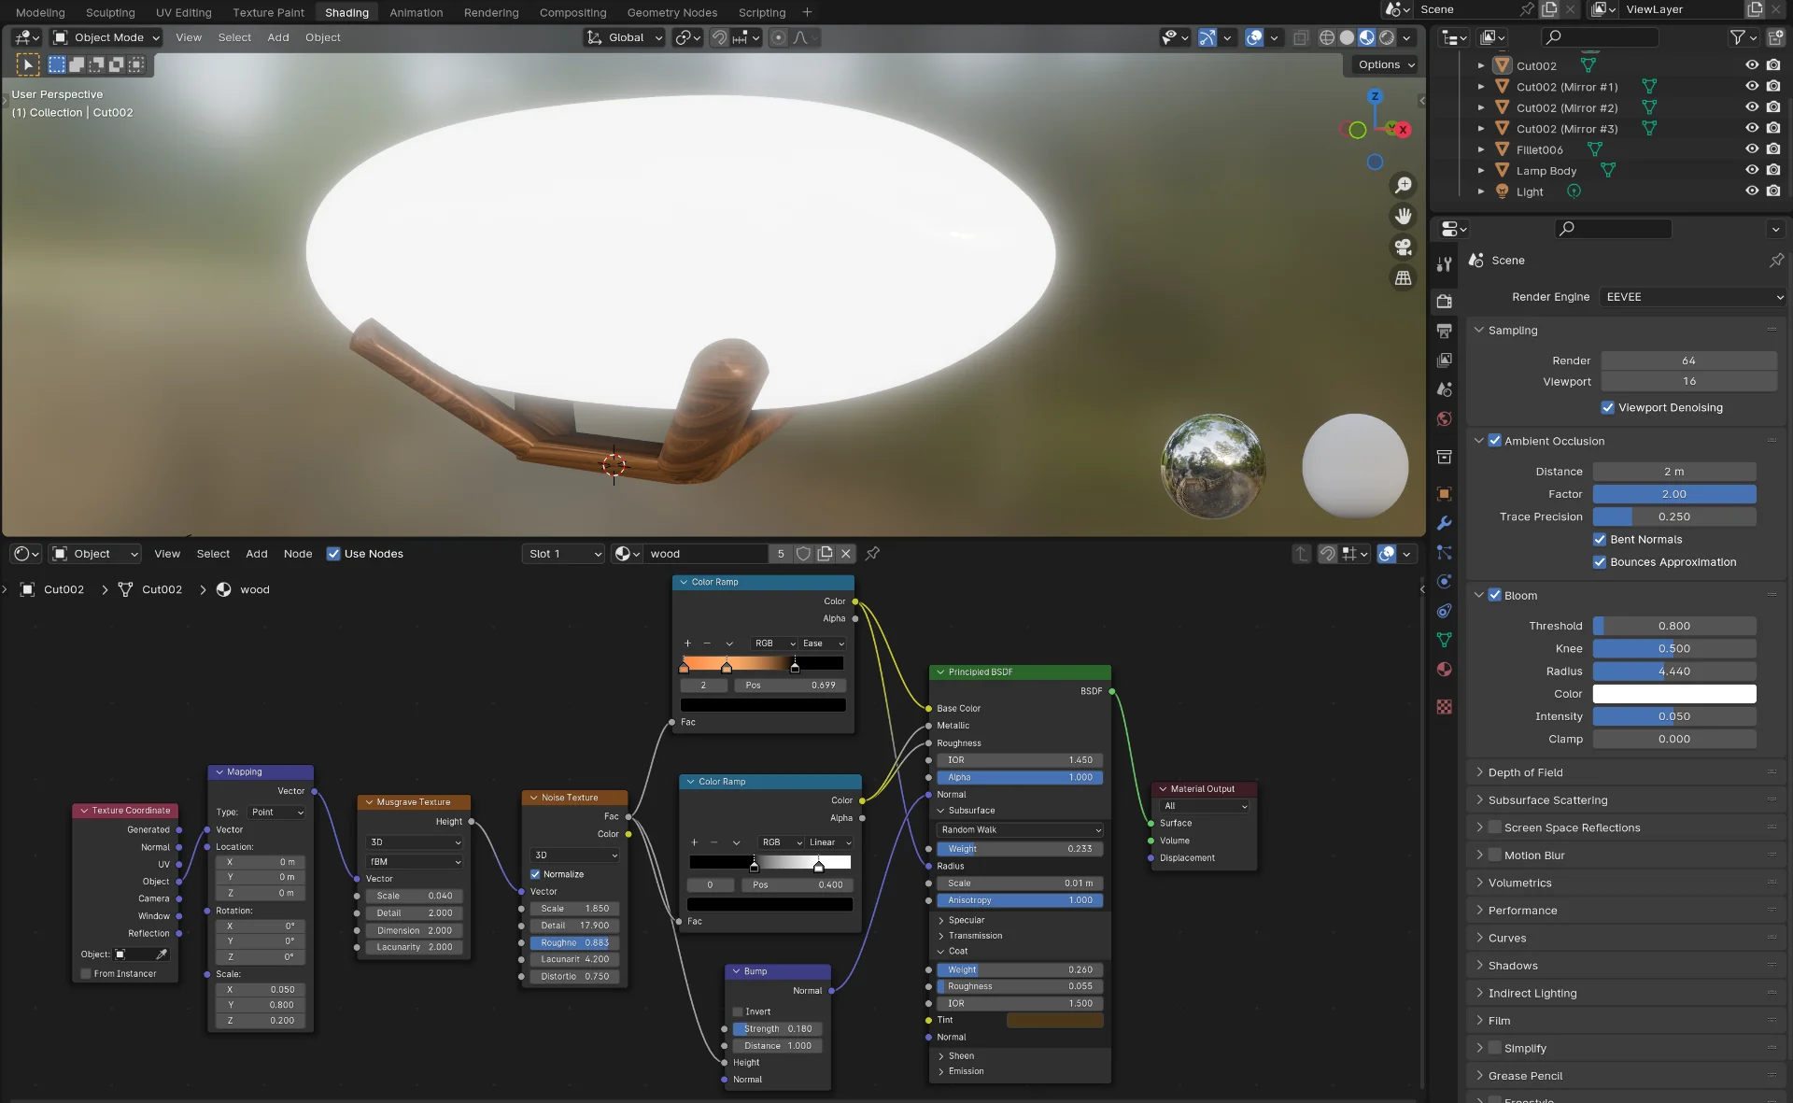Switch to the Geometry Nodes workspace tab
The width and height of the screenshot is (1793, 1103).
[x=671, y=12]
